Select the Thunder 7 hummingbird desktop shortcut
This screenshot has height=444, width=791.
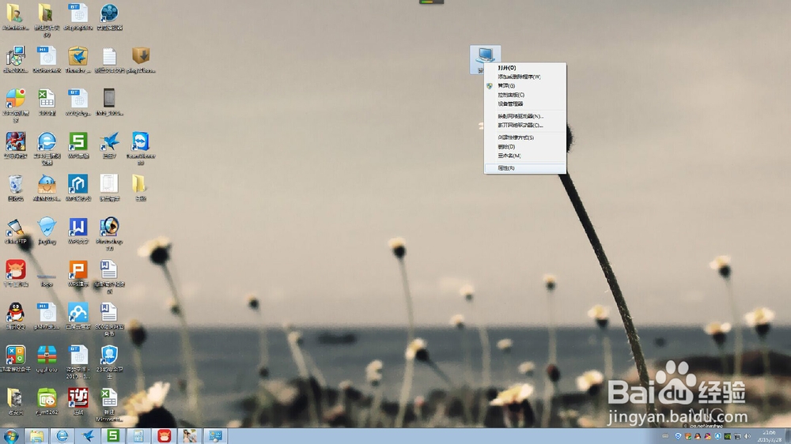109,145
